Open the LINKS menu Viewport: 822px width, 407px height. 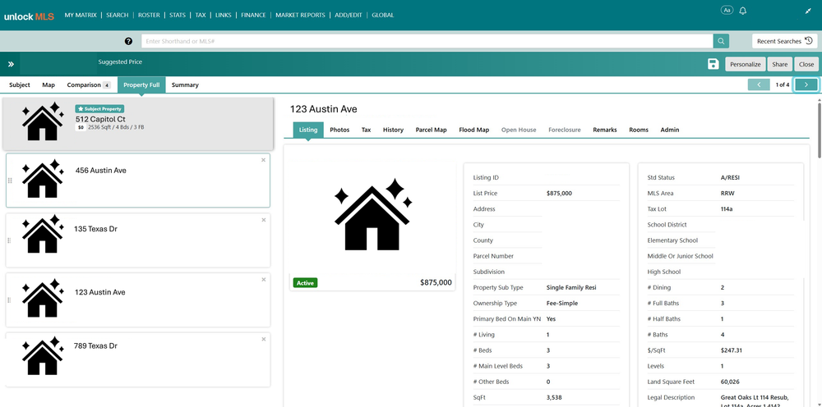coord(223,15)
